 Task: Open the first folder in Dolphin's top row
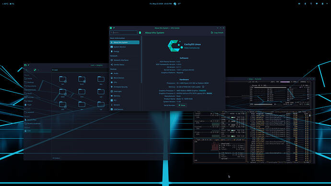[x=63, y=80]
